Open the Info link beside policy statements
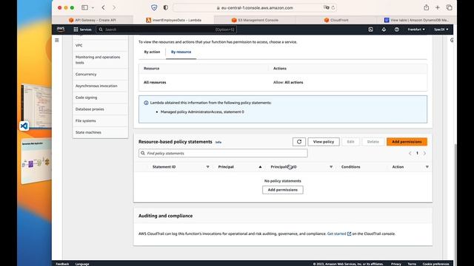 [x=218, y=142]
